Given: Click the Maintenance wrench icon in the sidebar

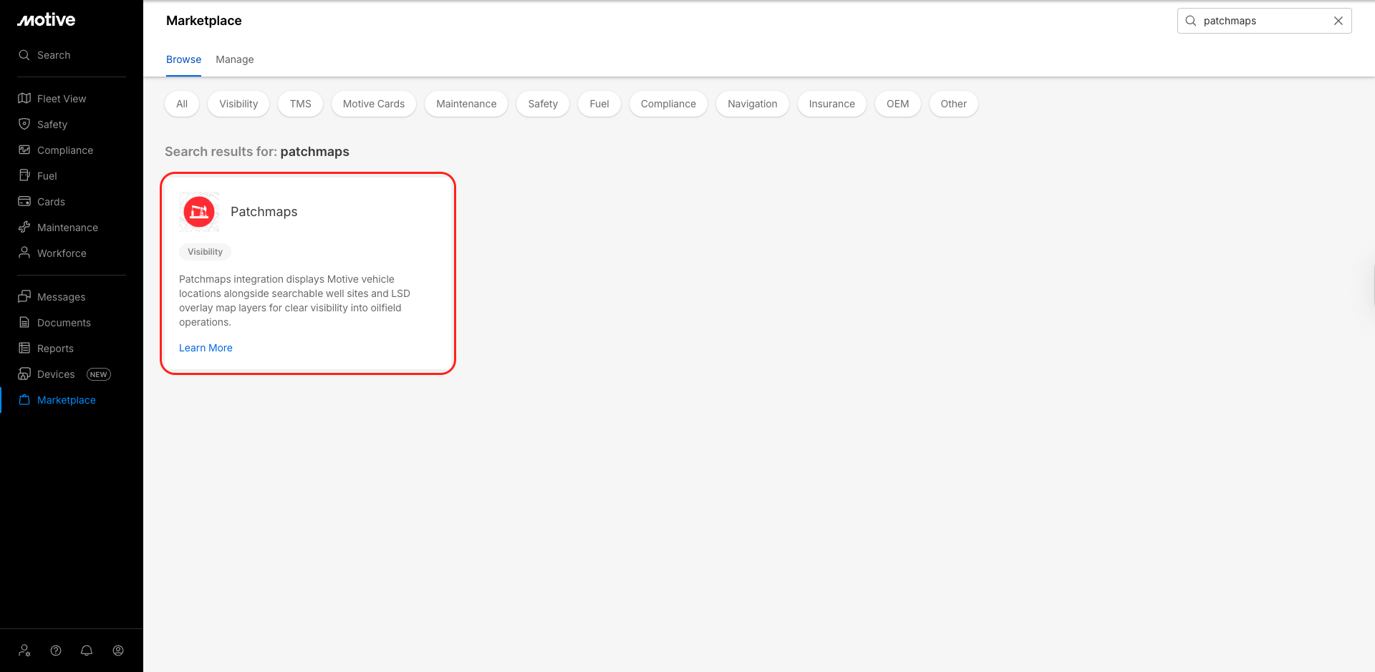Looking at the screenshot, I should click(24, 227).
